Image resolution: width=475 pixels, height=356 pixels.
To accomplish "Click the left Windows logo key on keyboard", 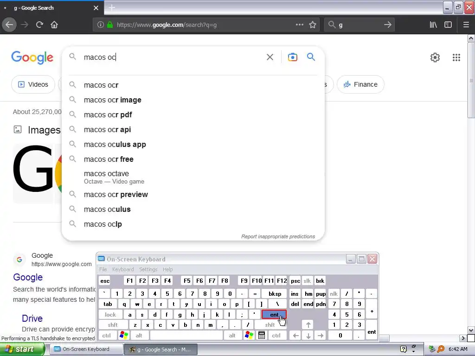I will tap(123, 335).
